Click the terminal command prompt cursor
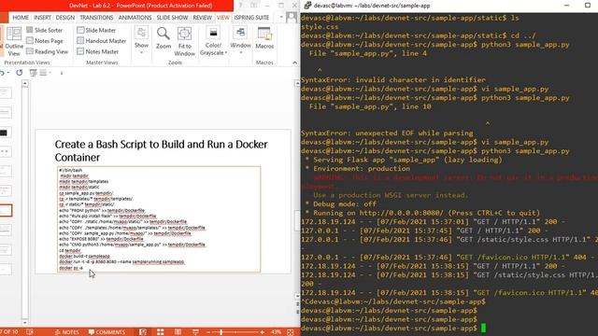 (484, 328)
